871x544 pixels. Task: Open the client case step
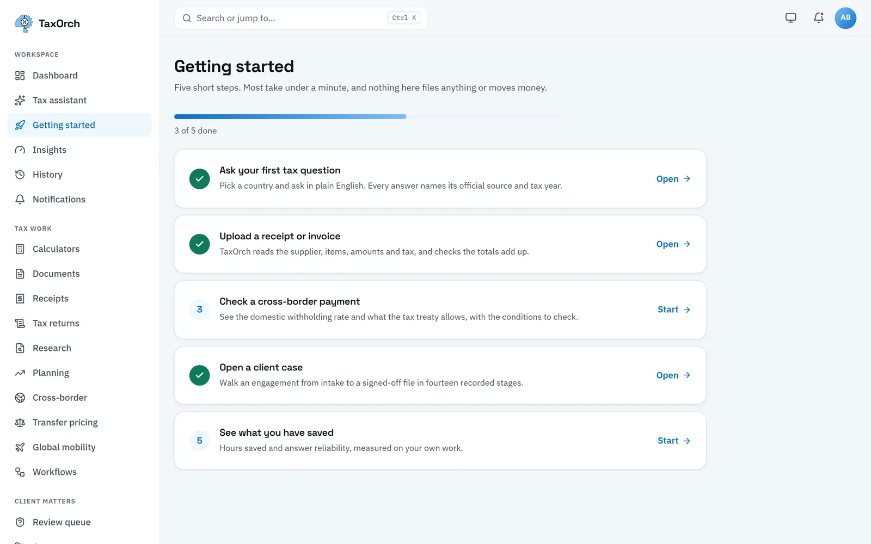tap(673, 375)
